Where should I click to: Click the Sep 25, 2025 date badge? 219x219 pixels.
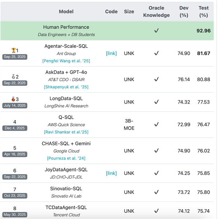[15, 57]
